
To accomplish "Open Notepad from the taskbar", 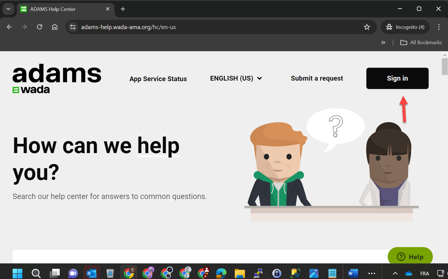I will pos(332,273).
